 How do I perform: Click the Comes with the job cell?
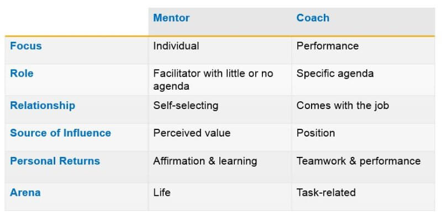tap(343, 106)
